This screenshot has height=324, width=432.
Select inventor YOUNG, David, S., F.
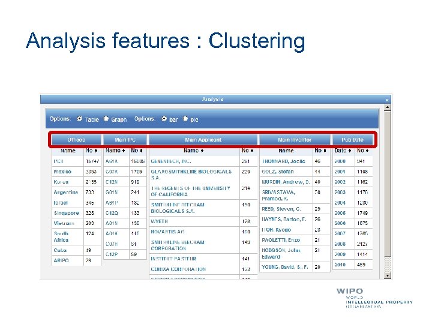(x=284, y=266)
